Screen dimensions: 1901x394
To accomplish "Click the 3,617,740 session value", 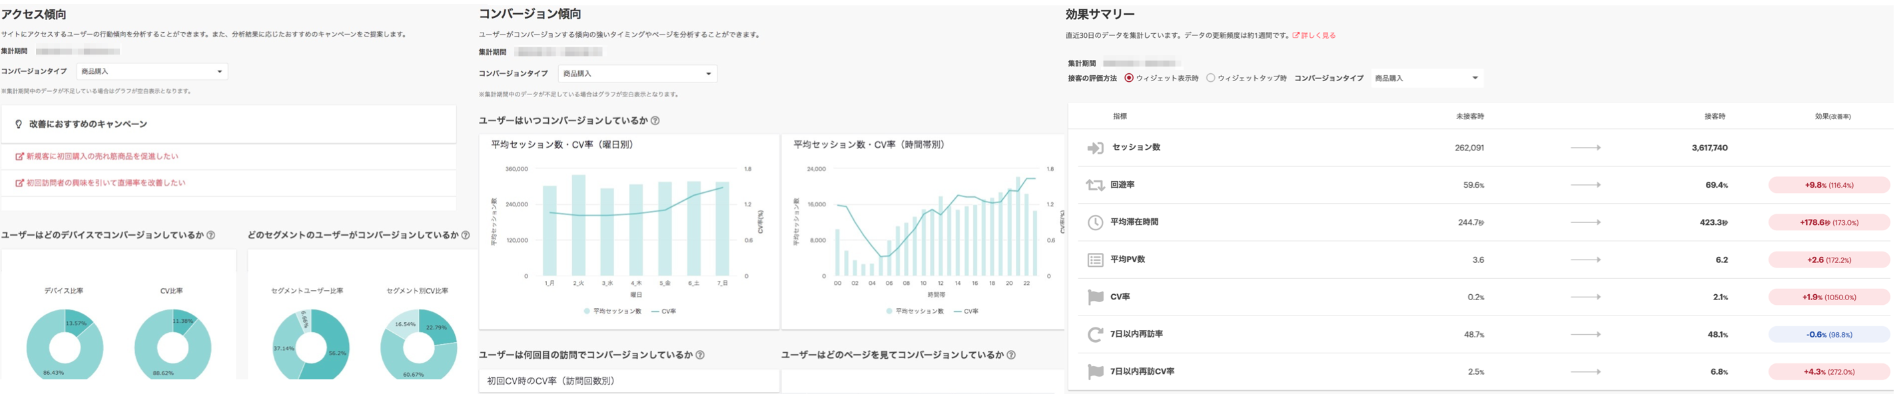I will (1709, 148).
